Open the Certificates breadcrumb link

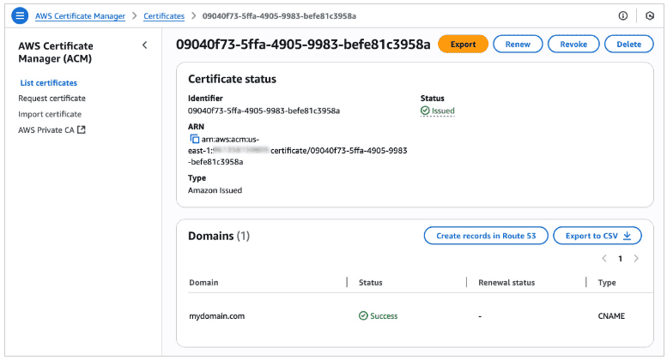(x=164, y=16)
